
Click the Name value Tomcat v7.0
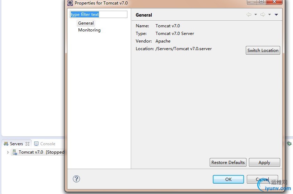(168, 26)
